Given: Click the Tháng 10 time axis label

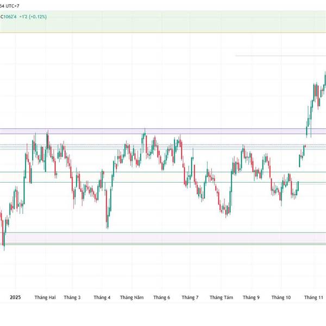Looking at the screenshot, I should pos(281,297).
